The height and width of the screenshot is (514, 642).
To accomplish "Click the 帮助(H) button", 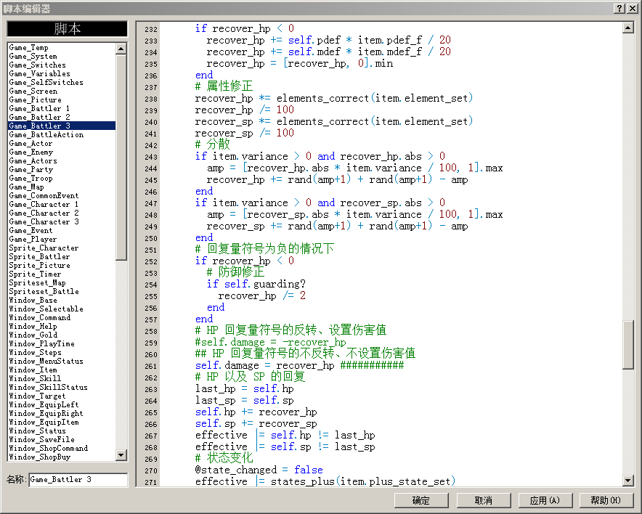I will [x=606, y=500].
